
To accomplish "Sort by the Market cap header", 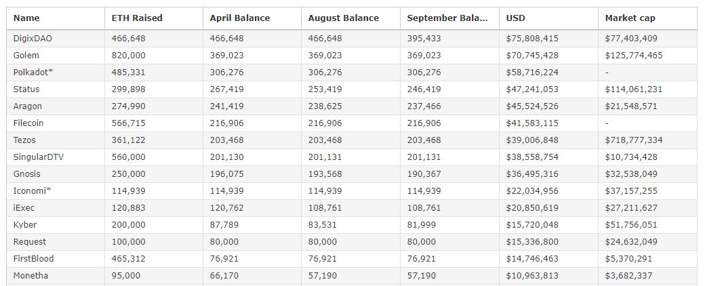I will [630, 18].
